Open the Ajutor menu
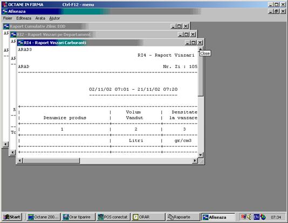This screenshot has height=223, width=288. point(54,18)
